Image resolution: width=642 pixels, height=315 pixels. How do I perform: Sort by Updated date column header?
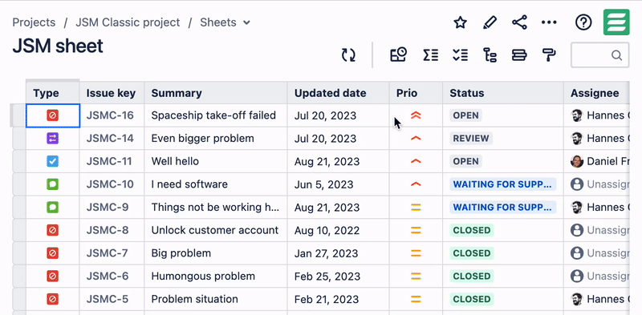click(x=330, y=93)
